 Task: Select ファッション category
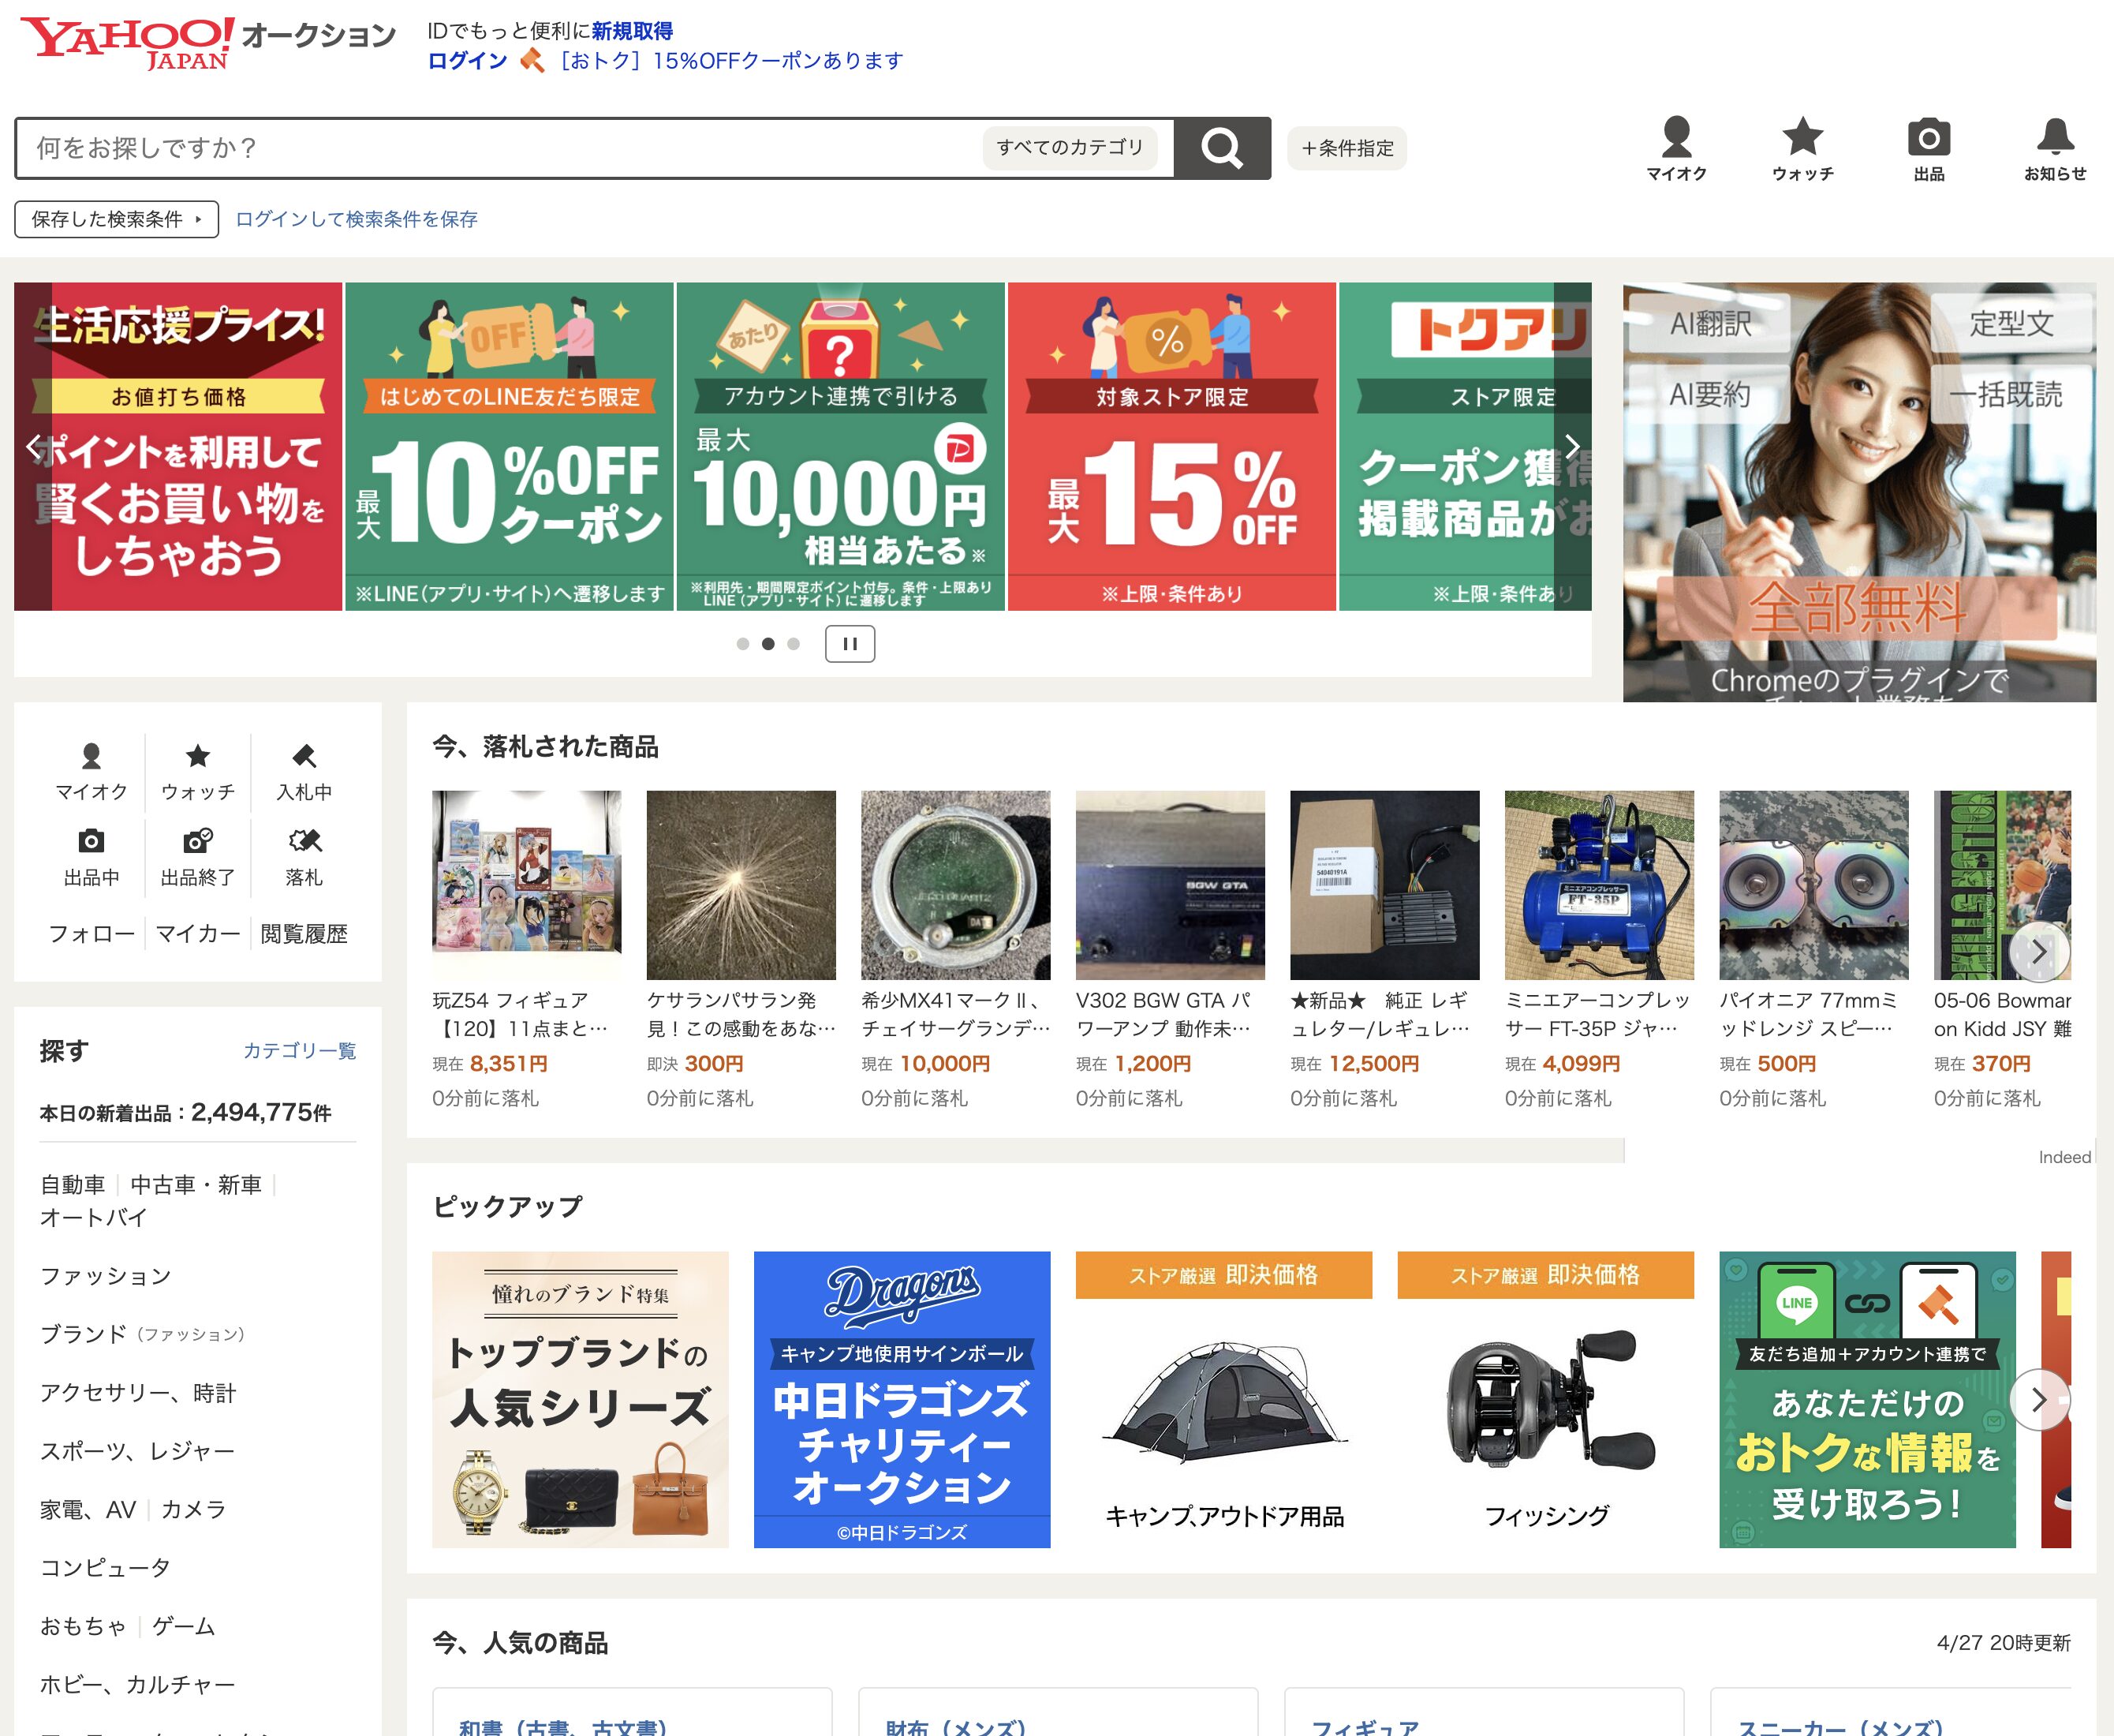pyautogui.click(x=105, y=1276)
